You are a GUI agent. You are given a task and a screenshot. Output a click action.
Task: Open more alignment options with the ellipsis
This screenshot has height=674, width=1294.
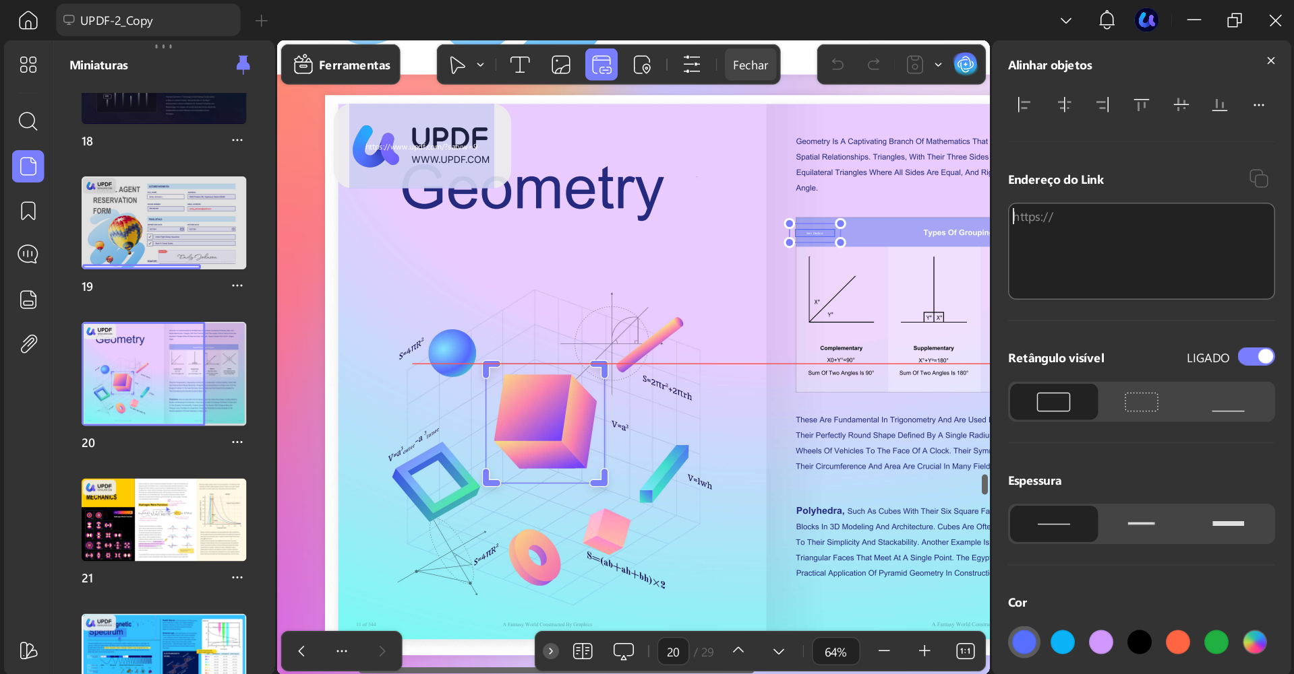pos(1258,104)
